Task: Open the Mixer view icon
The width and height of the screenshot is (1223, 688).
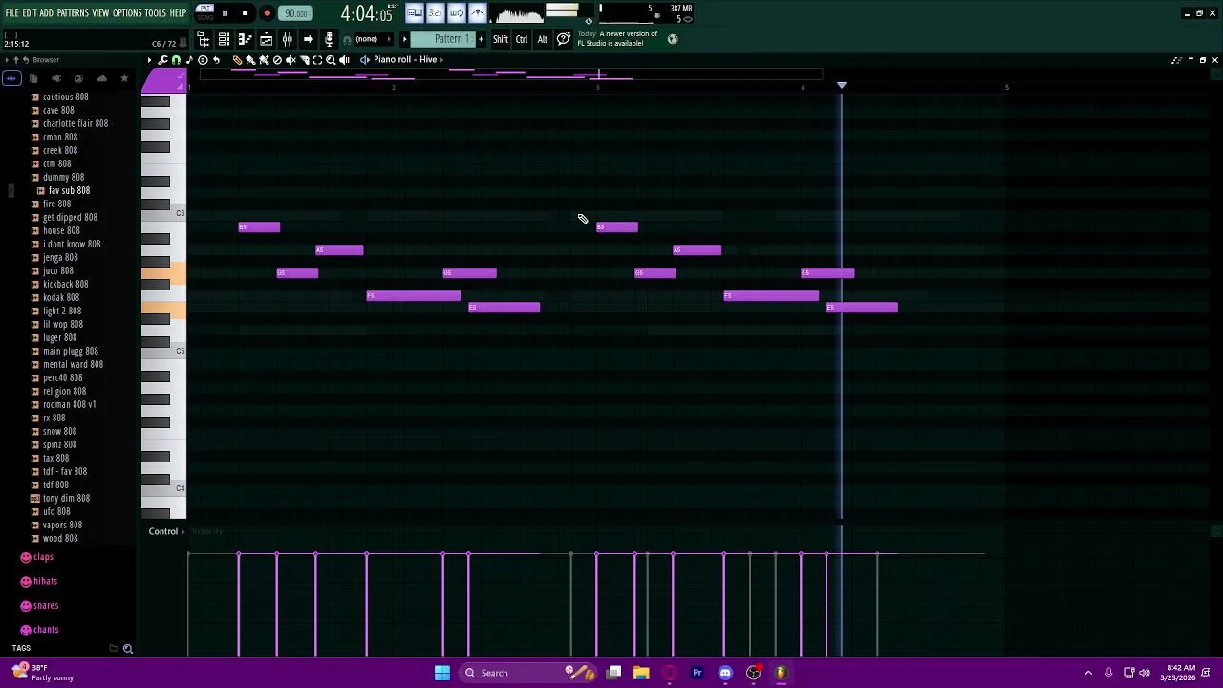Action: click(x=287, y=39)
